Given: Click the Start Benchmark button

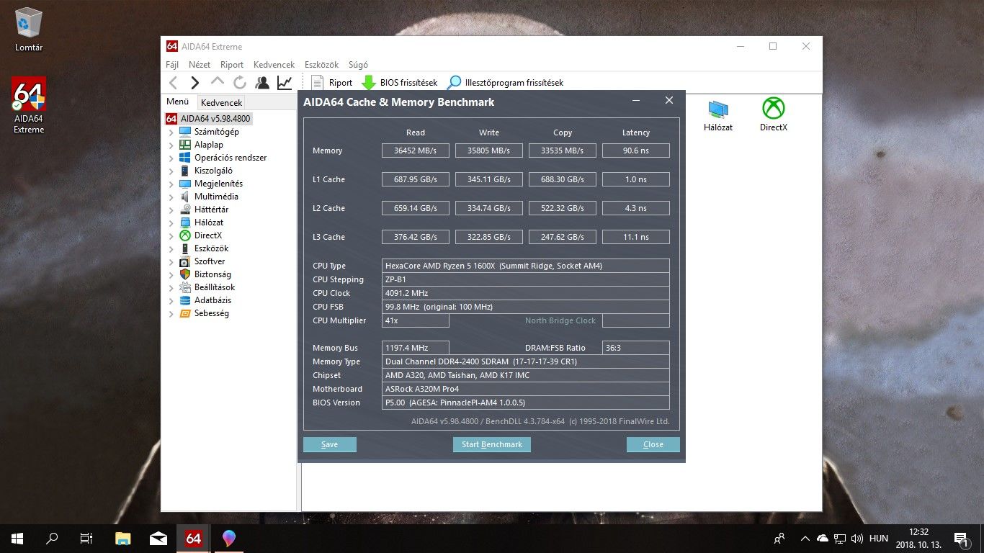Looking at the screenshot, I should point(492,444).
